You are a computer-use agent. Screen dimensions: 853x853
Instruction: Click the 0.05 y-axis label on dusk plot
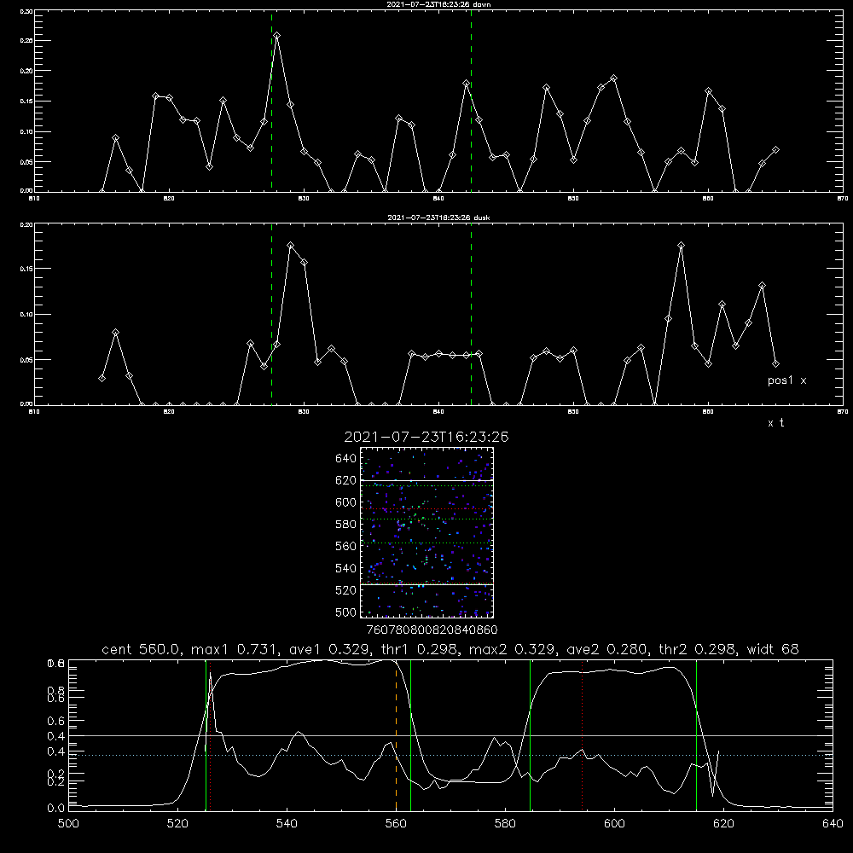click(x=26, y=360)
